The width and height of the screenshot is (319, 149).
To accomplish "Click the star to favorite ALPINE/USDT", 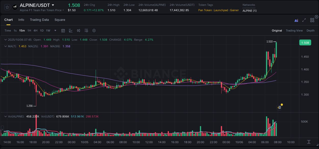I will click(7, 7).
